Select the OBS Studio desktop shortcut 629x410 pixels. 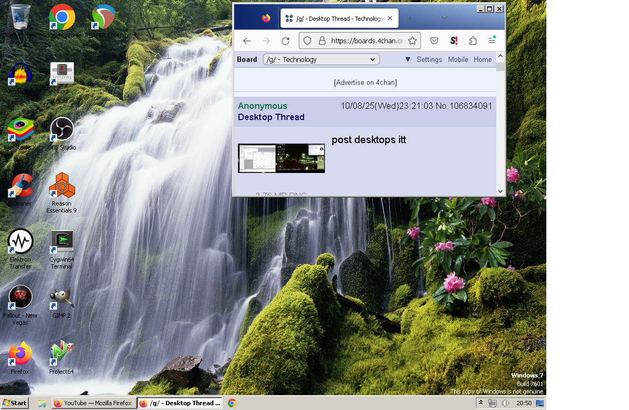[x=62, y=133]
